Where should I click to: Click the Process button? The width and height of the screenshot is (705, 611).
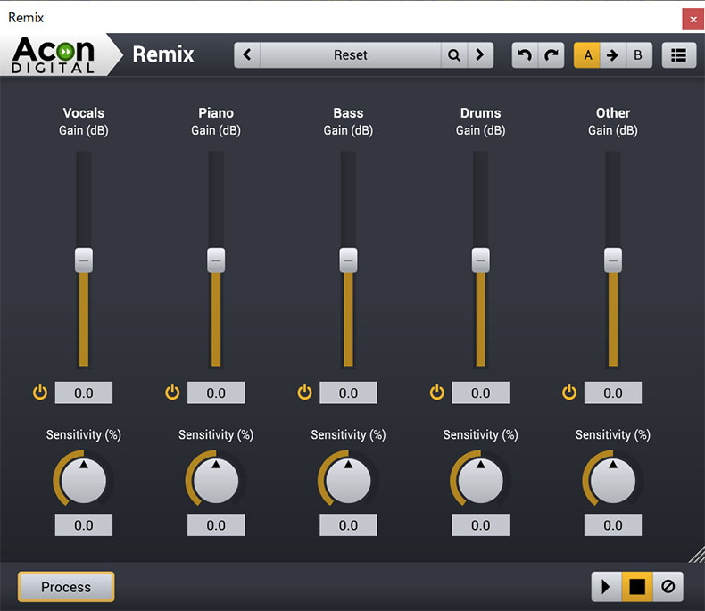(66, 587)
